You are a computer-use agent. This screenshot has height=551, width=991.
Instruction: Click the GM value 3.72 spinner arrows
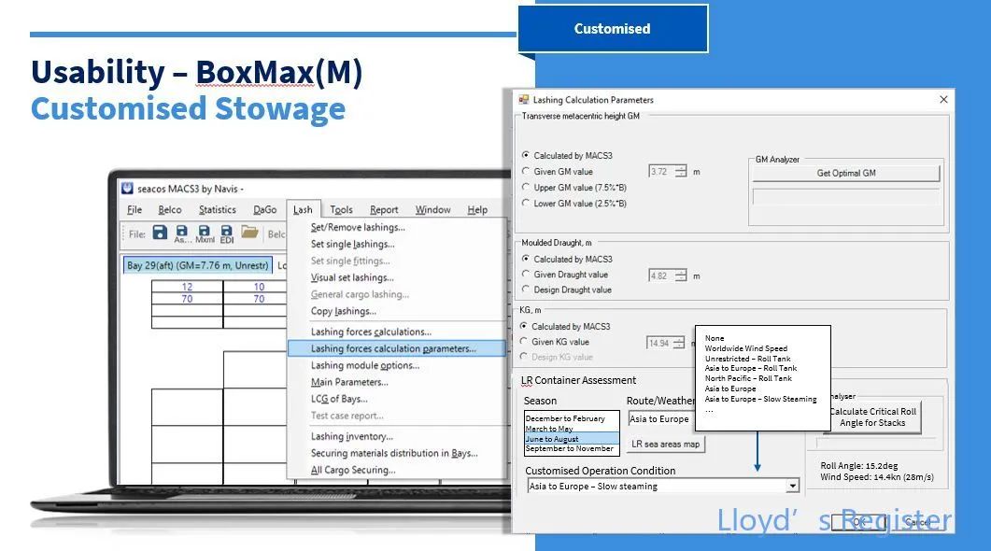(681, 171)
